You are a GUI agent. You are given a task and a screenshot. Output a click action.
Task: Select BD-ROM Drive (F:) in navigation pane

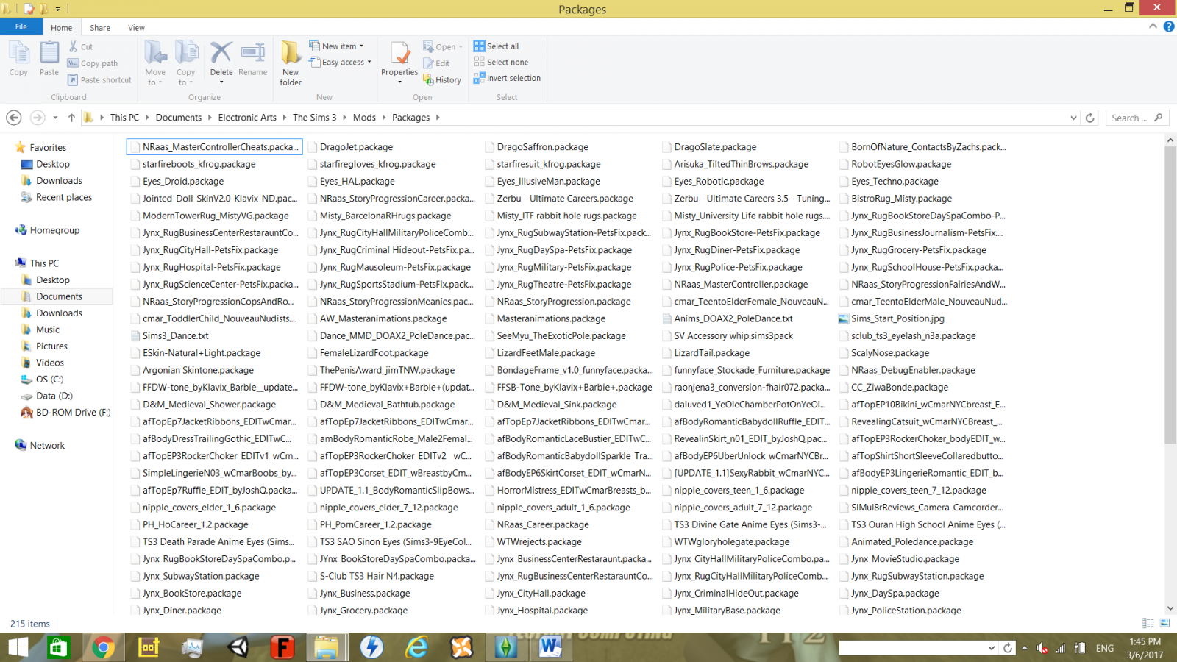click(74, 413)
